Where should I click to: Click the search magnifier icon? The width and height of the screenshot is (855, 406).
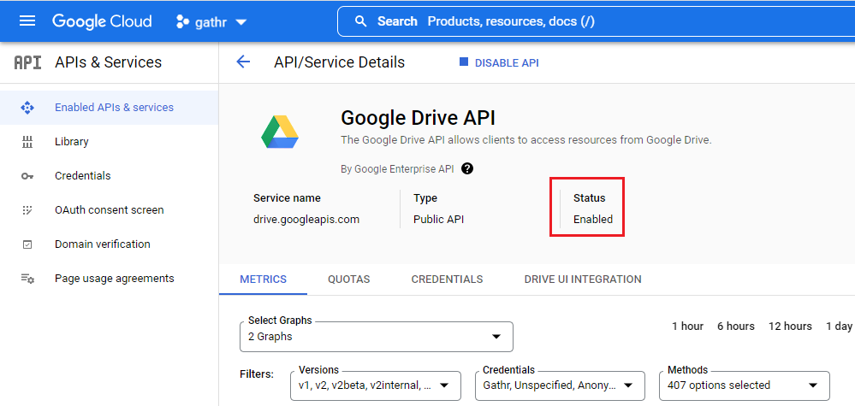click(360, 21)
